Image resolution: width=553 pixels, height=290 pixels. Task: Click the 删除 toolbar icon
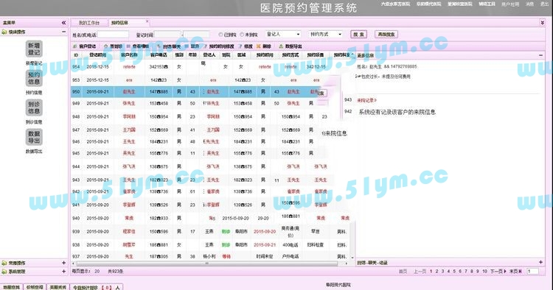(x=264, y=46)
